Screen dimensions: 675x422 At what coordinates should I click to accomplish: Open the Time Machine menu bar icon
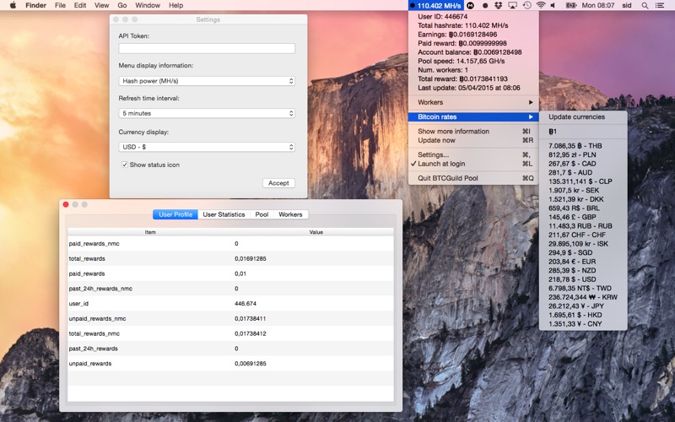click(x=526, y=5)
